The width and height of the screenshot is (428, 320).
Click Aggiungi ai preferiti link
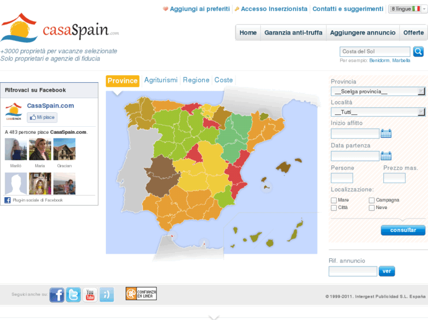(200, 9)
